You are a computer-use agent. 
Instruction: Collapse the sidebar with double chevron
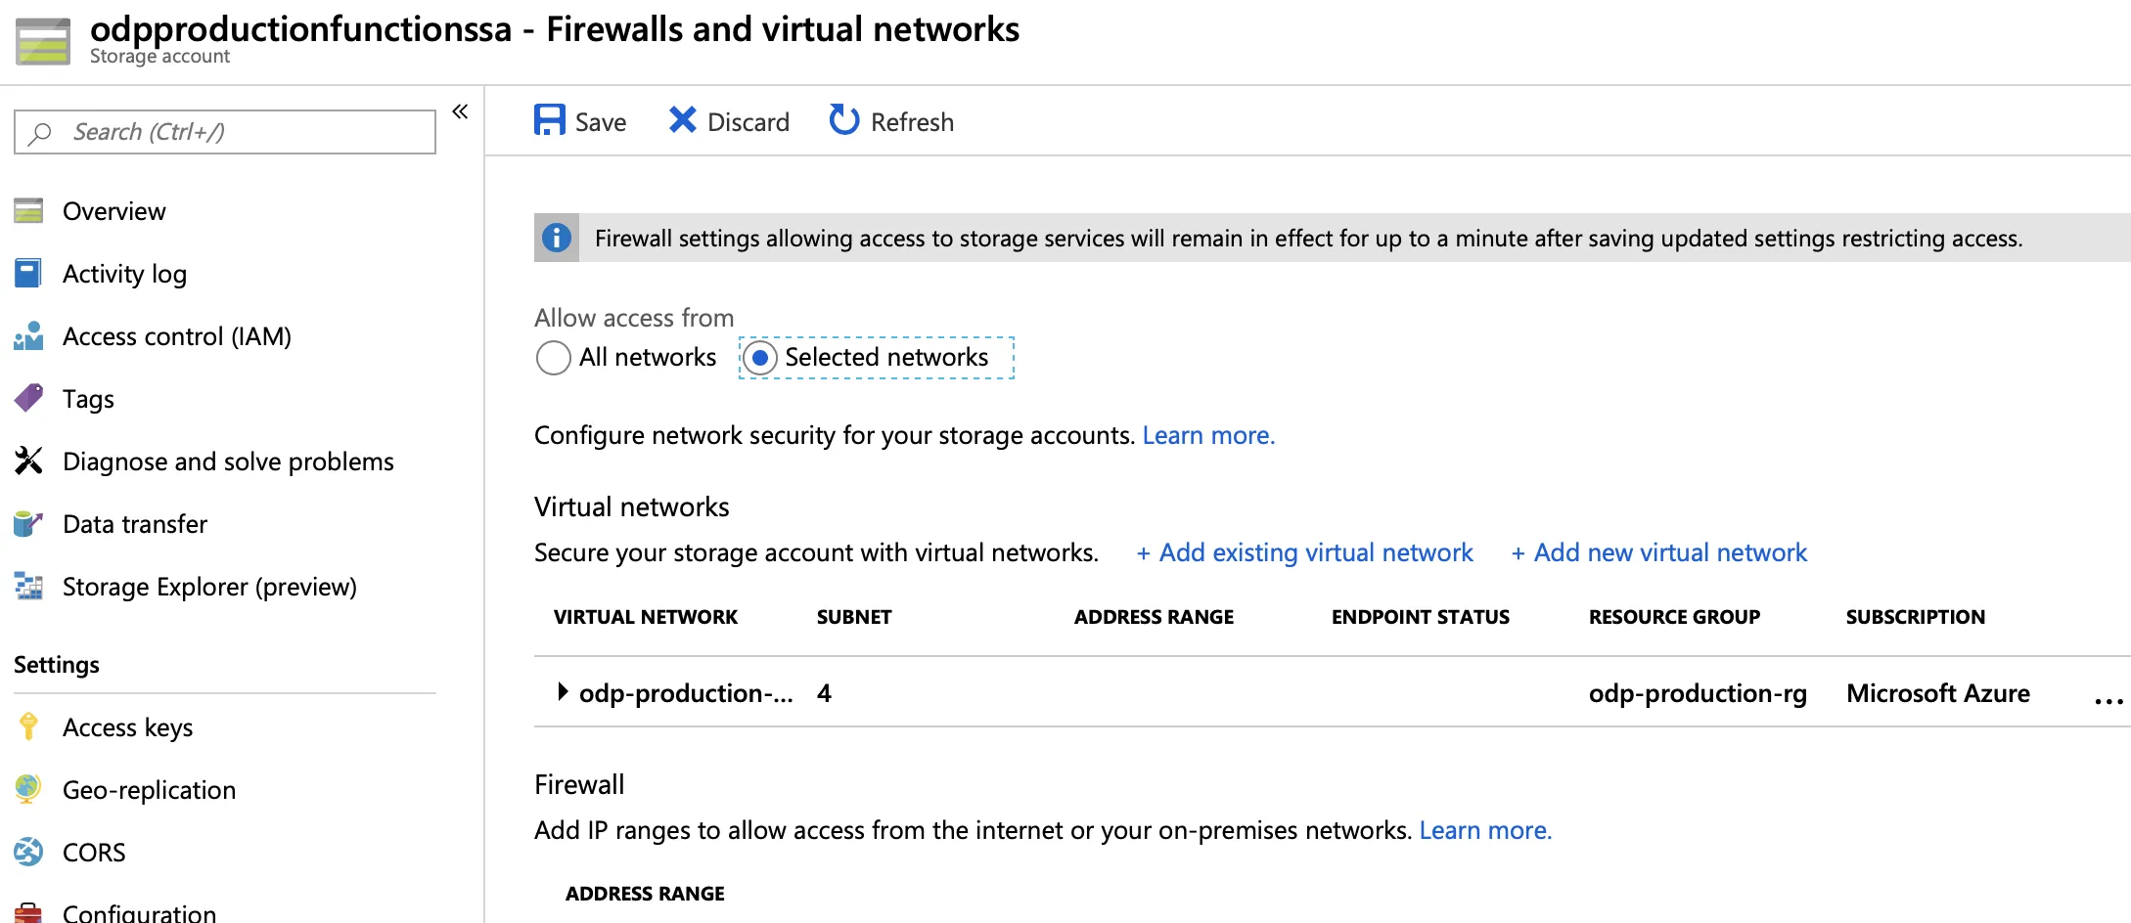click(460, 111)
